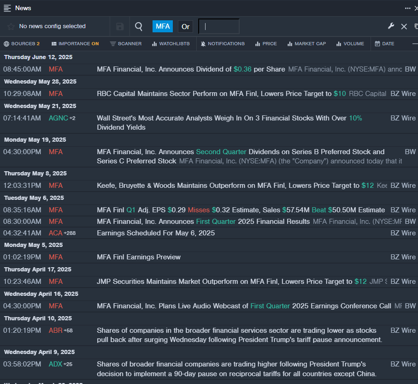
Task: Toggle the Or search operator
Action: coord(186,26)
